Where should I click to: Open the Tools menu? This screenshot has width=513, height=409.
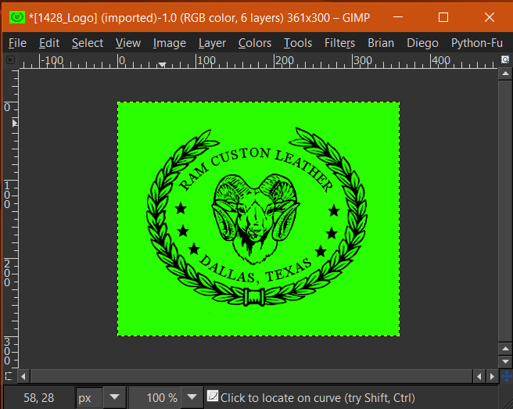tap(297, 43)
